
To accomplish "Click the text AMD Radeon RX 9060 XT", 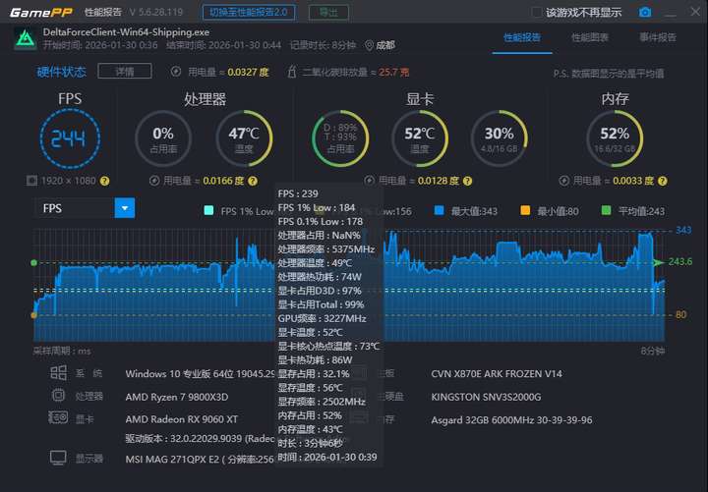I will [182, 419].
